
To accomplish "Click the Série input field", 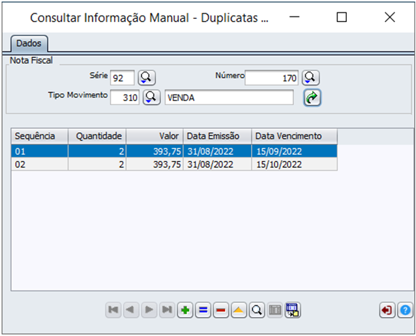I will (123, 78).
